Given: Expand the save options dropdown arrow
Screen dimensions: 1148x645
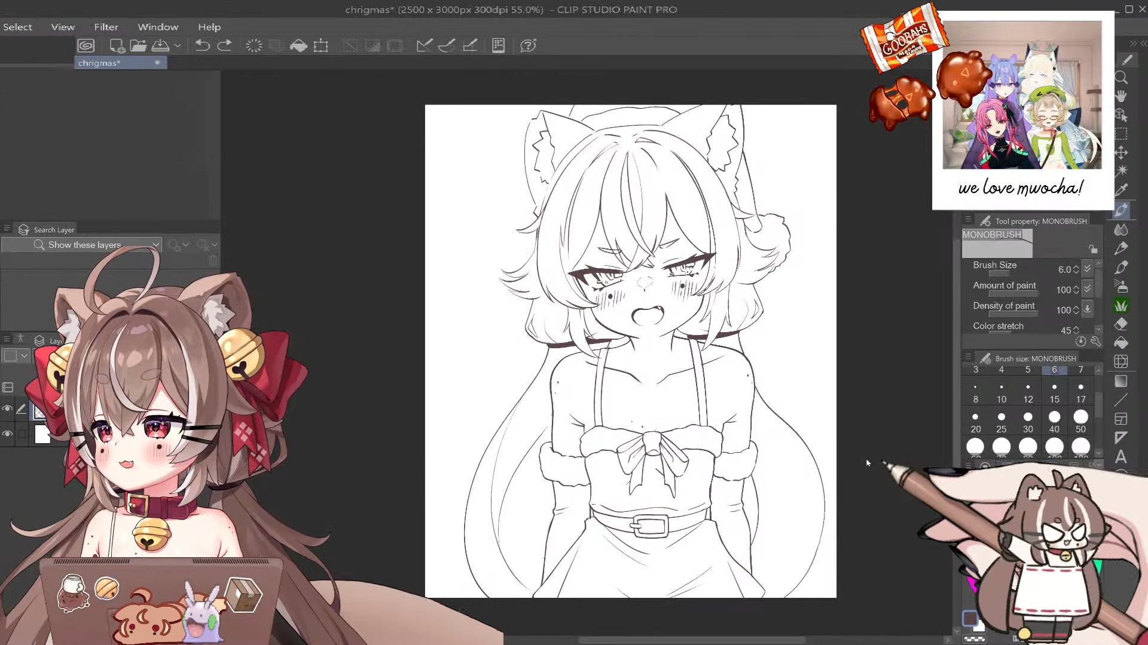Looking at the screenshot, I should pyautogui.click(x=178, y=45).
